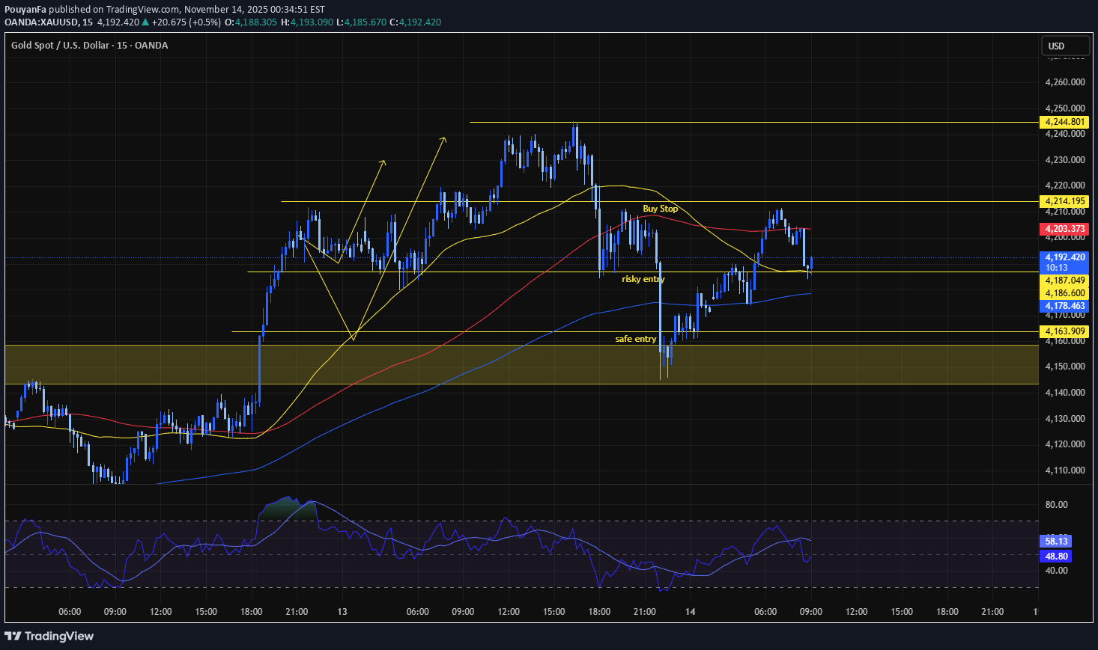Viewport: 1098px width, 650px height.
Task: Select the blue 4,178.463 moving average label
Action: [x=1064, y=306]
